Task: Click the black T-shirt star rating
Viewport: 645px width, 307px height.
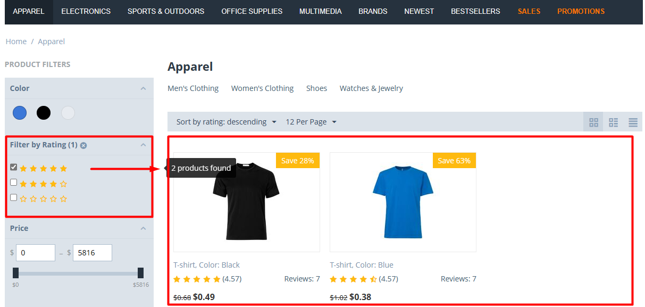Action: click(197, 279)
